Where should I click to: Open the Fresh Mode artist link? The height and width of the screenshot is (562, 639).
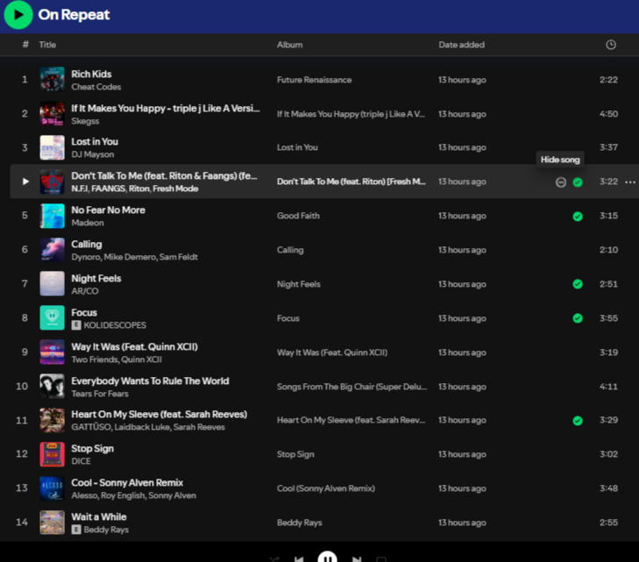(175, 189)
